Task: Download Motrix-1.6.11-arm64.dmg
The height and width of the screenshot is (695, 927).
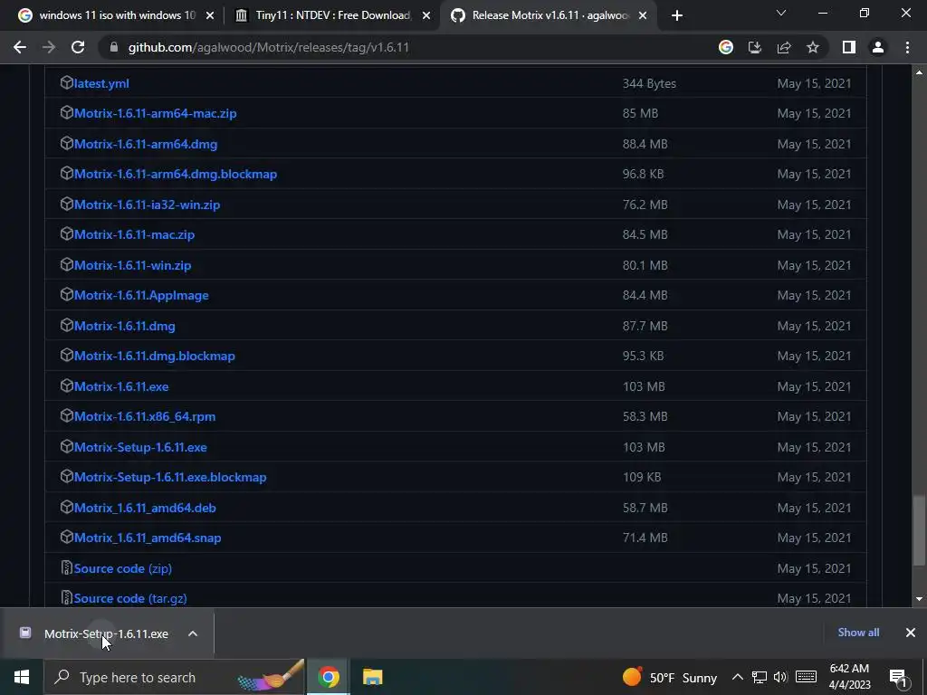Action: (x=146, y=144)
